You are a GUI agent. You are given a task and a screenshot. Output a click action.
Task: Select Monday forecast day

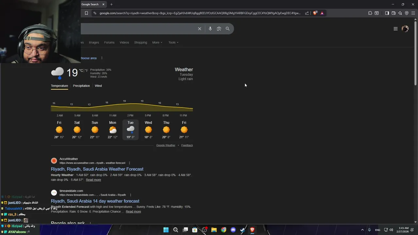pos(113,130)
